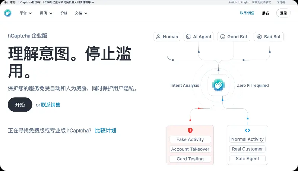Click the Zero PII required text
This screenshot has height=171, width=298.
tap(253, 85)
